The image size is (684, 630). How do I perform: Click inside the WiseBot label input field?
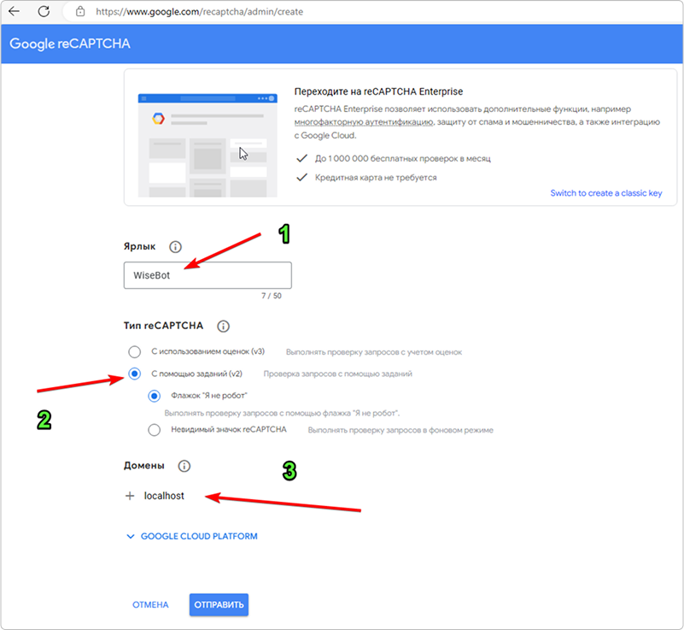(x=208, y=274)
